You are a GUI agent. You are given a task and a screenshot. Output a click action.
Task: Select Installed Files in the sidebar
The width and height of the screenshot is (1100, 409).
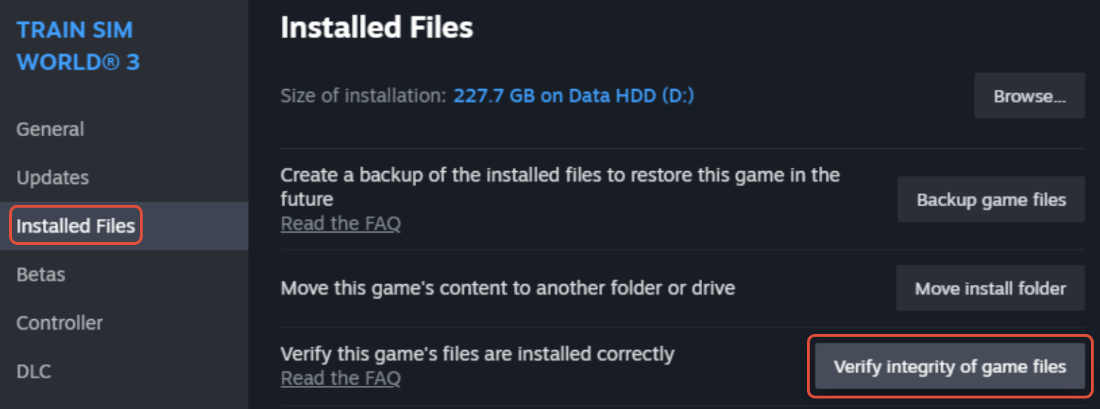pyautogui.click(x=75, y=225)
